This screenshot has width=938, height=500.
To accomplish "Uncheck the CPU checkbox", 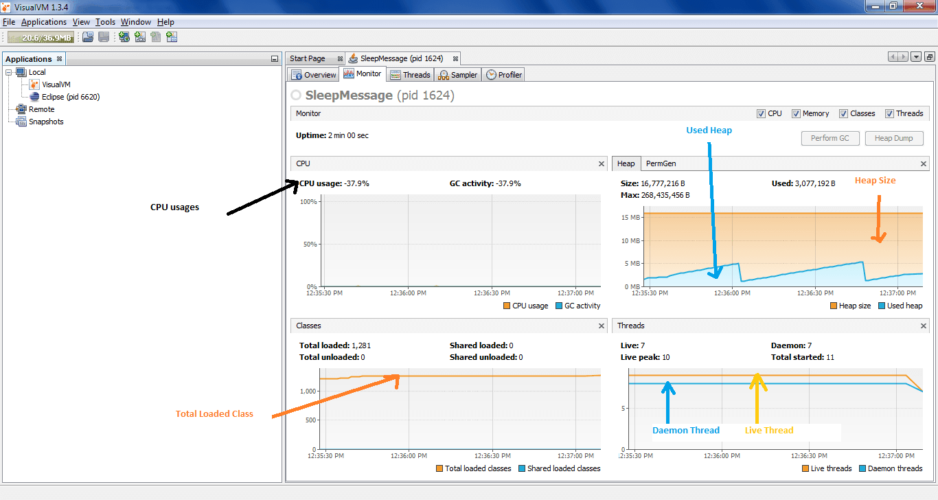I will pos(761,113).
